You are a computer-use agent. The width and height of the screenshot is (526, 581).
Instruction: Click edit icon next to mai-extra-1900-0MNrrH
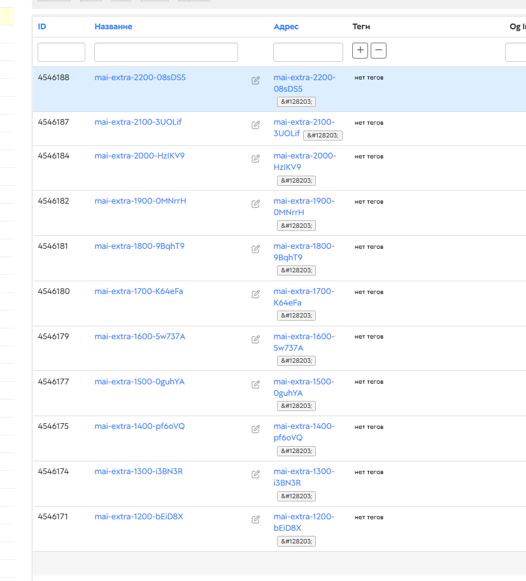(x=255, y=204)
